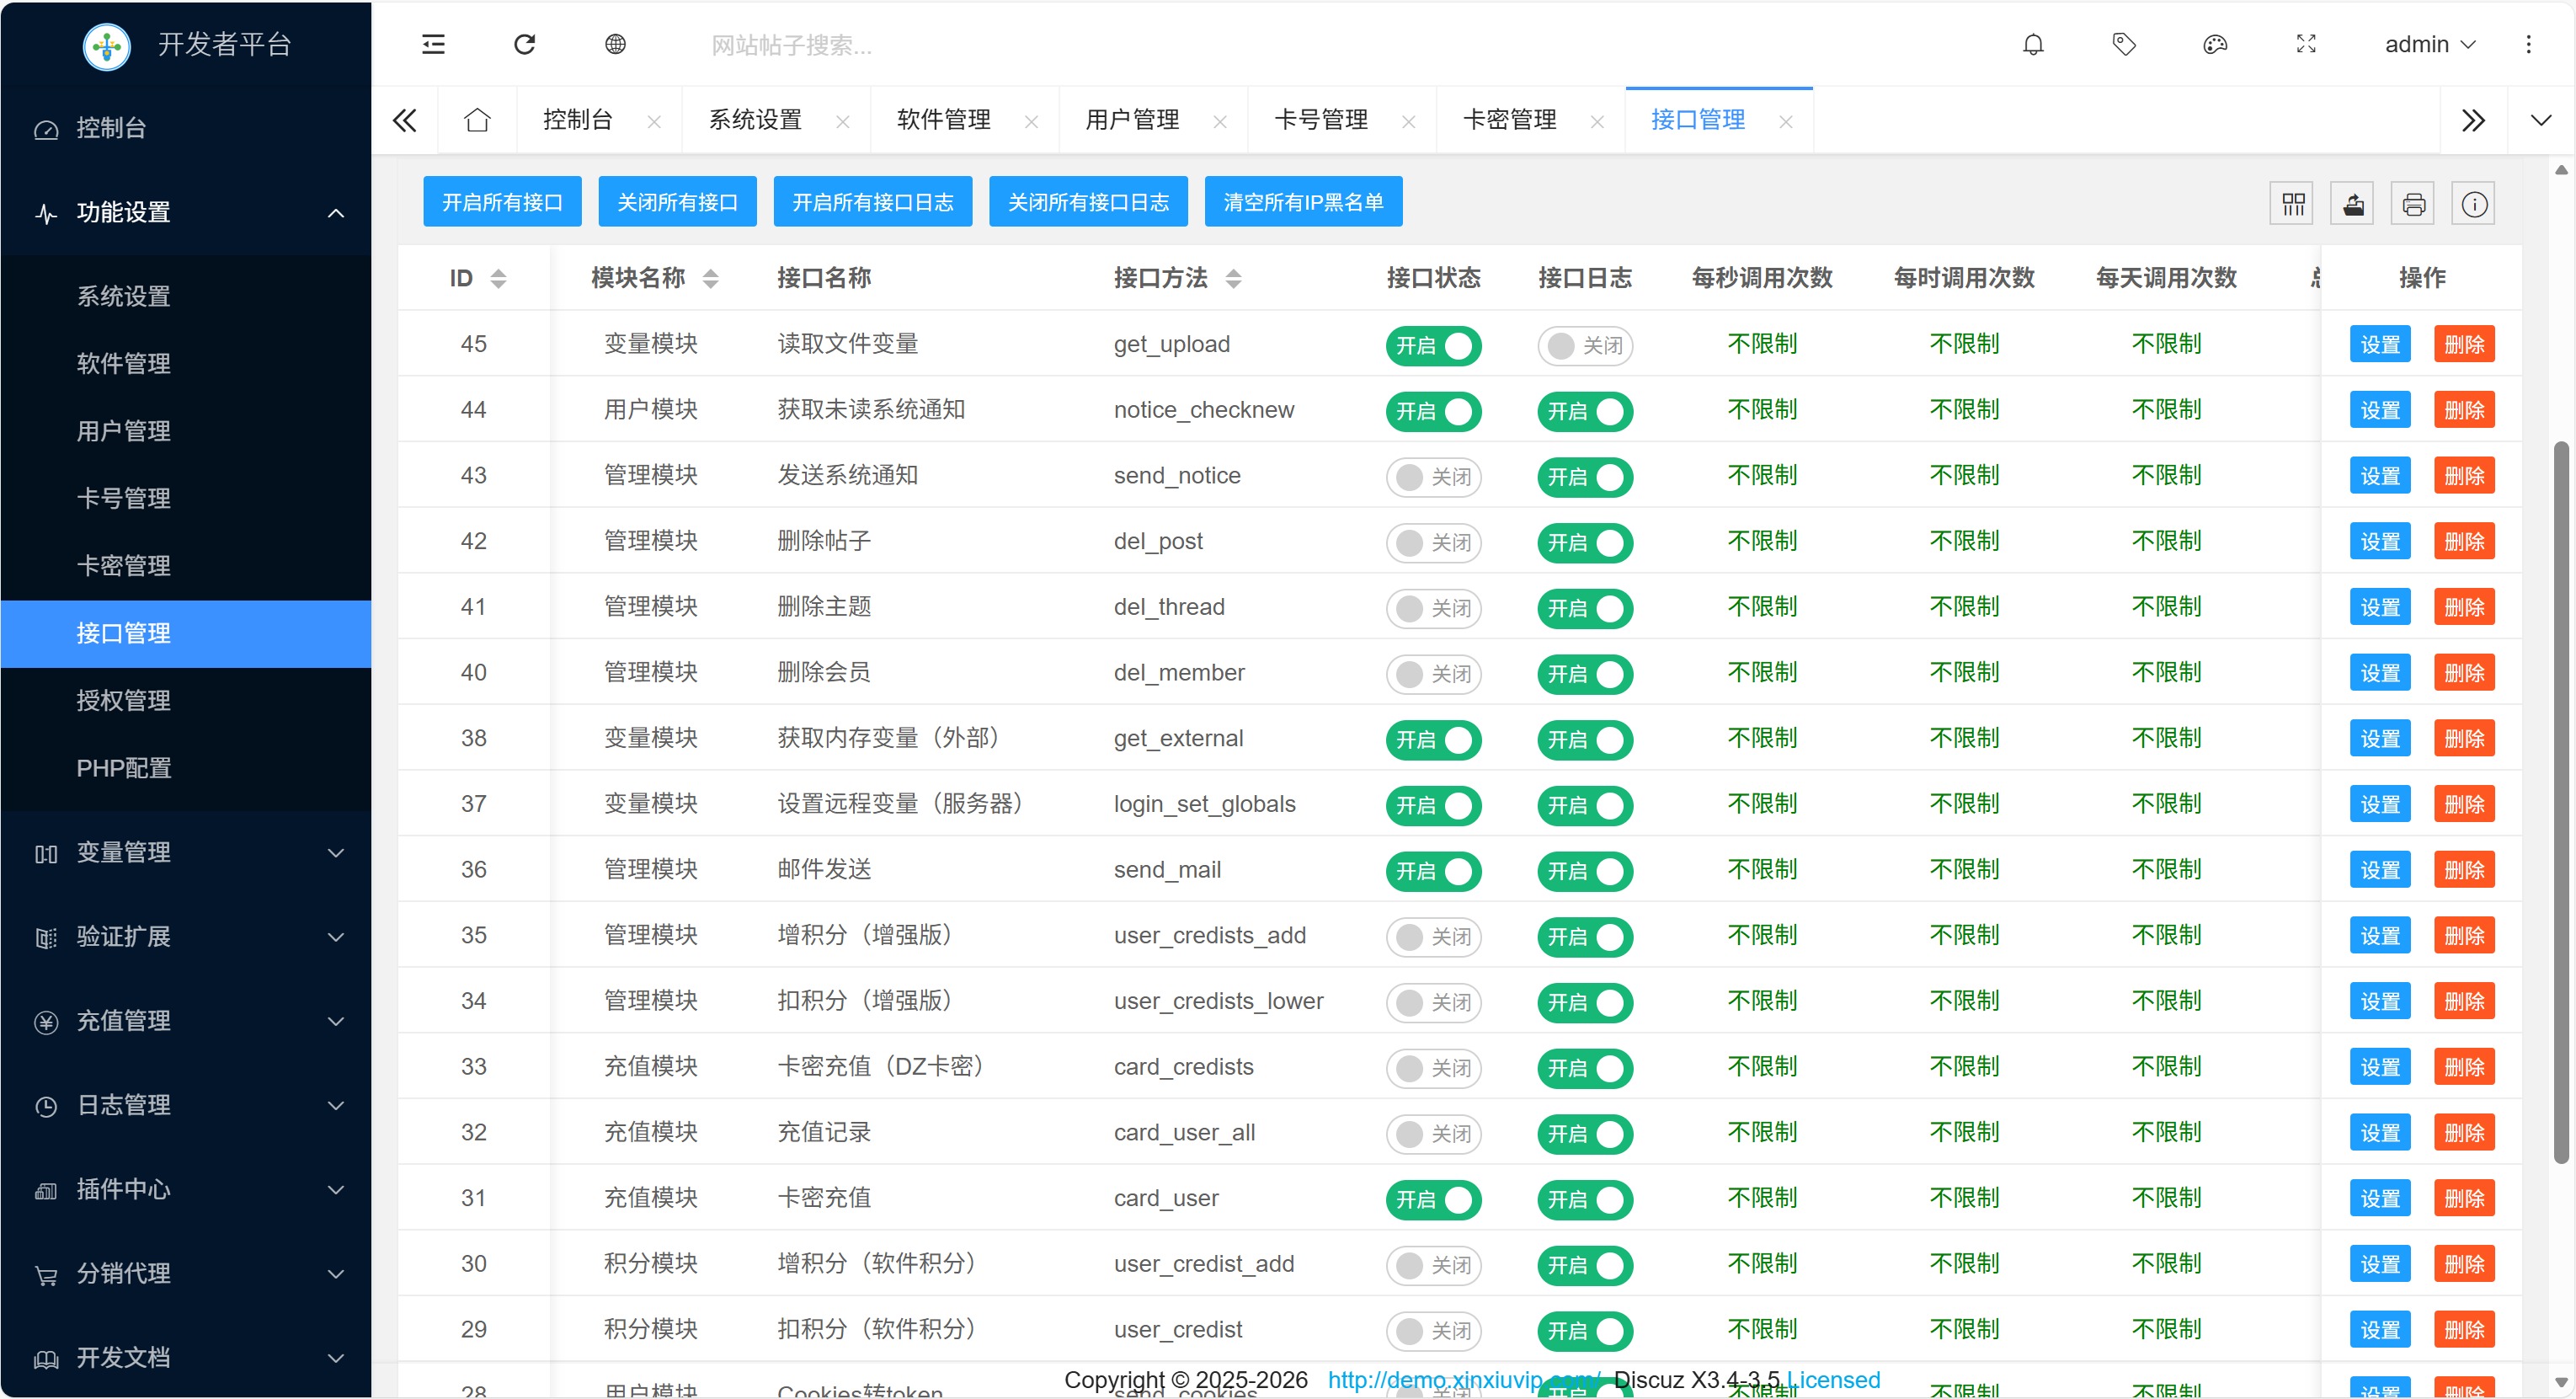Click the vertical scrollbar thumb
Image resolution: width=2576 pixels, height=1399 pixels.
pos(2560,800)
